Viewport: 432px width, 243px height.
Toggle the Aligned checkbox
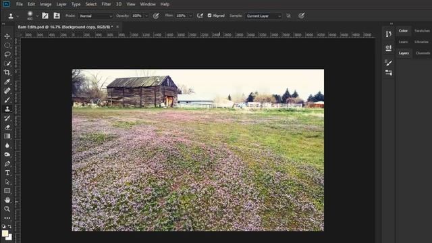[x=209, y=16]
